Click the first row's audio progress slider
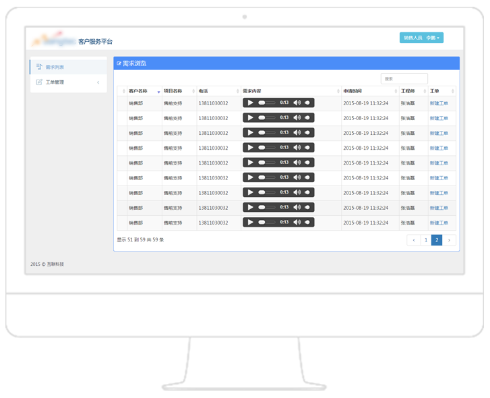The image size is (490, 398). click(x=267, y=103)
